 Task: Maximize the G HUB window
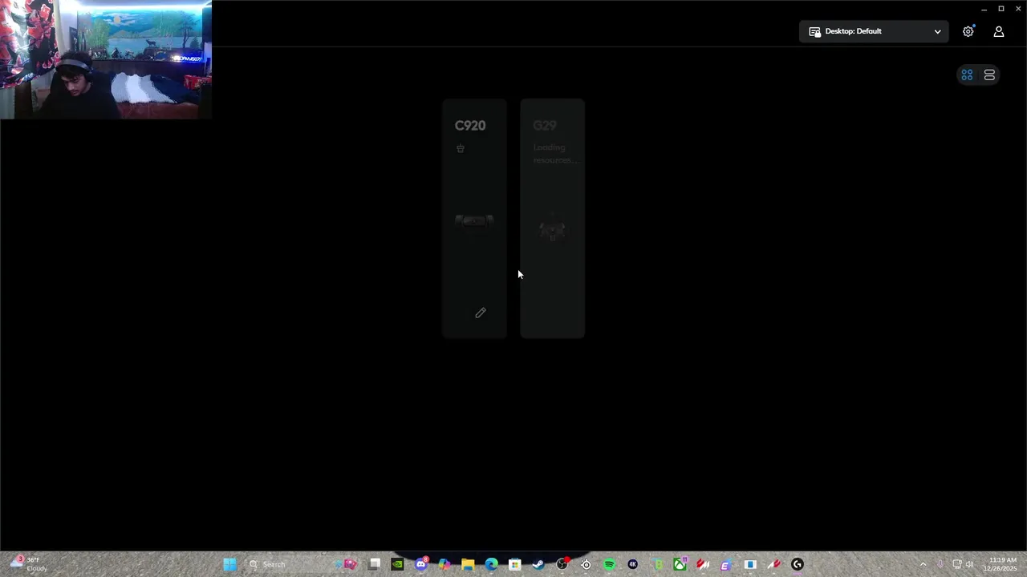[1001, 9]
